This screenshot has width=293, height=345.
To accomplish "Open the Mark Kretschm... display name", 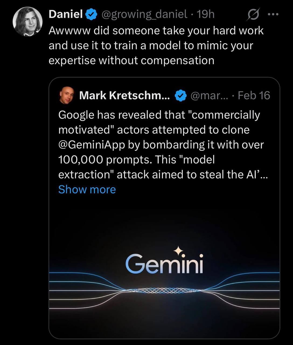I will [124, 95].
